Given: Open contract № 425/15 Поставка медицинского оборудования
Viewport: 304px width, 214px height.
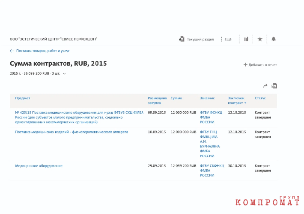Looking at the screenshot, I should pos(79,117).
